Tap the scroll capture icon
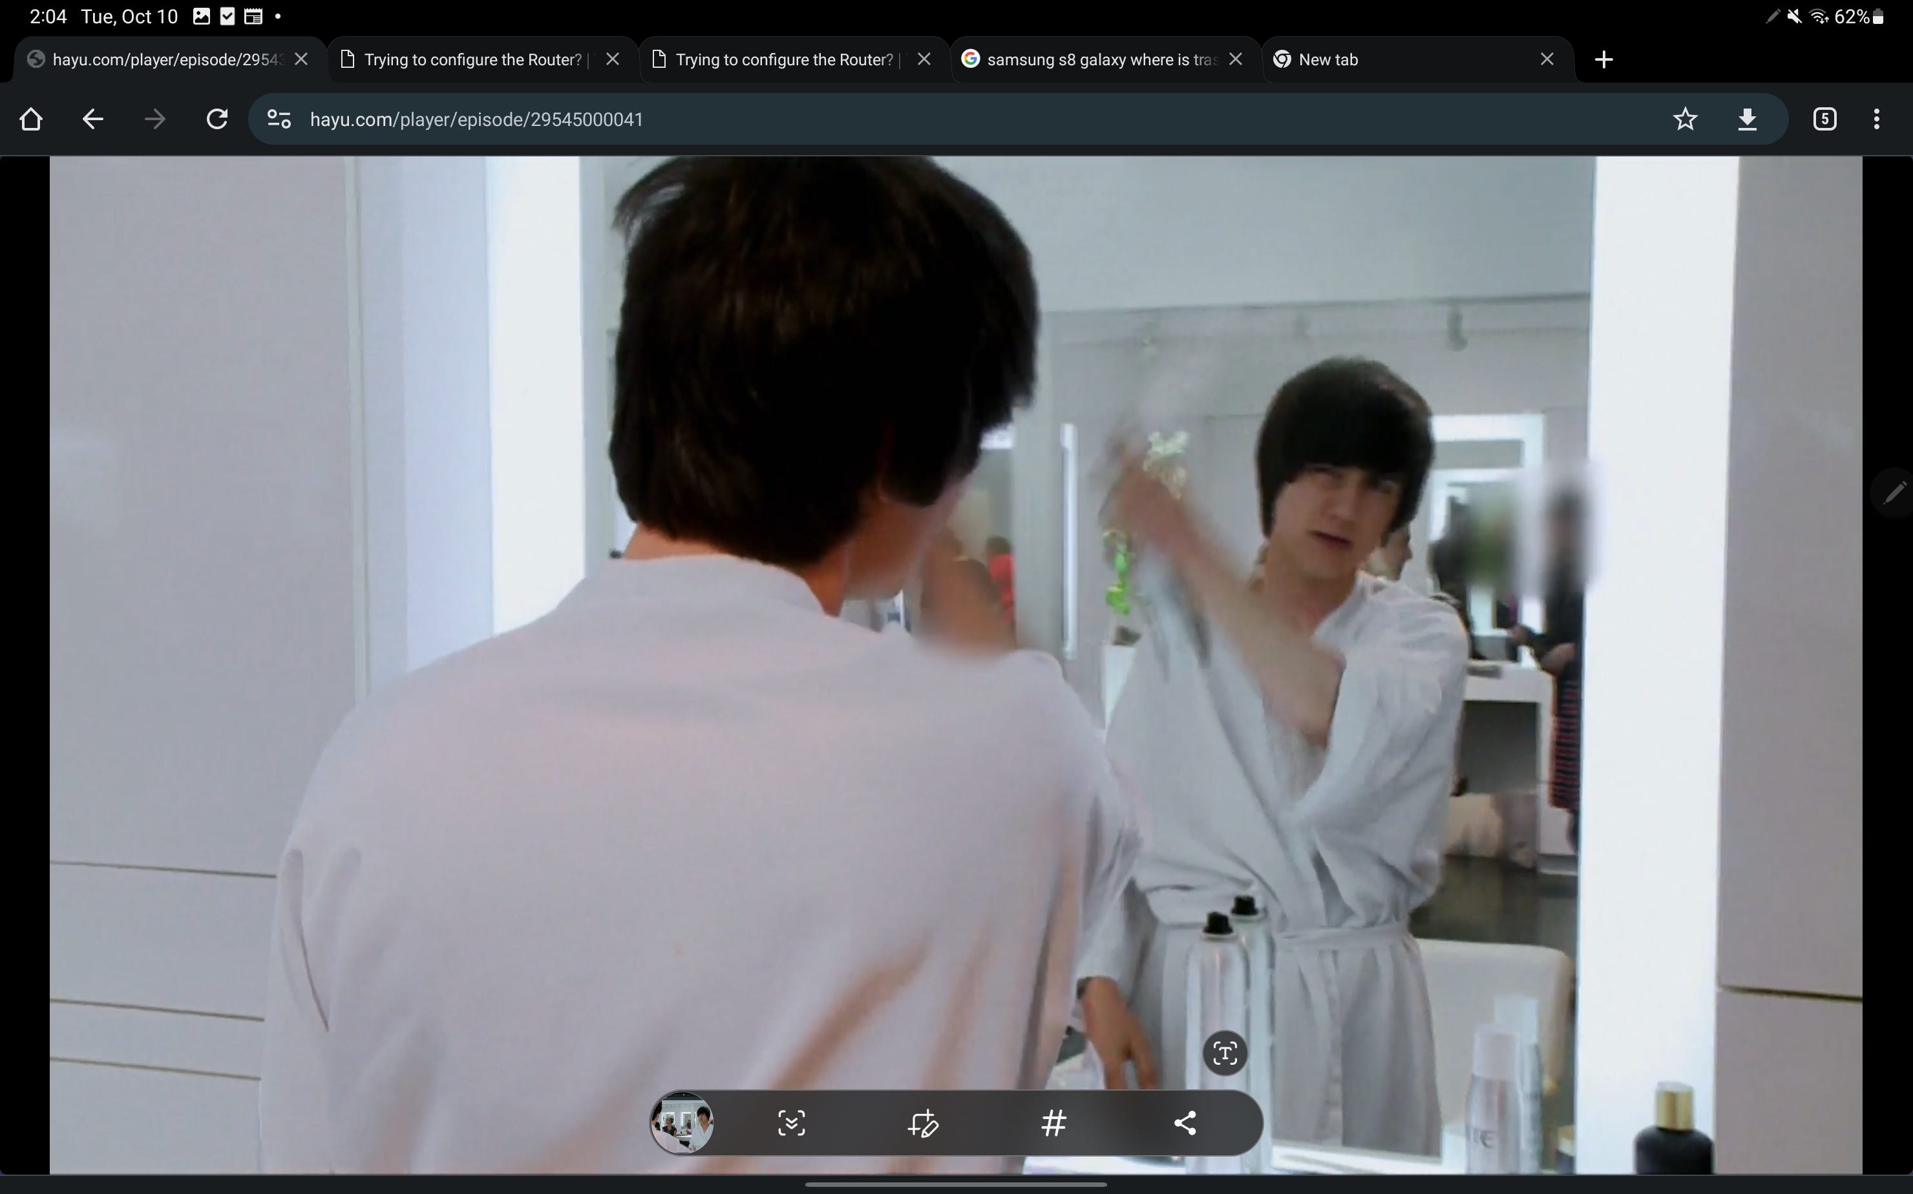Viewport: 1913px width, 1194px height. [792, 1123]
